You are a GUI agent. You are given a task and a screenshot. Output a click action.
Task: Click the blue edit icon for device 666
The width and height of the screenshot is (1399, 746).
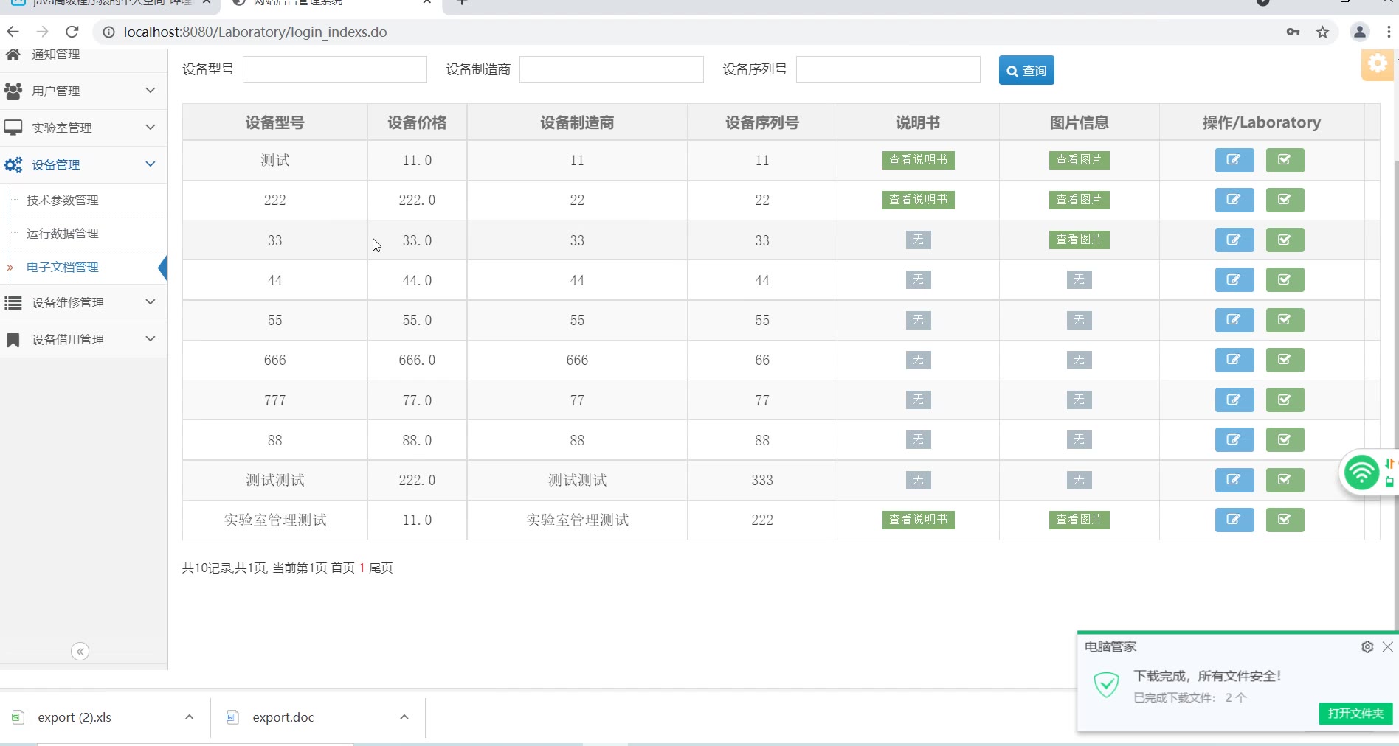pyautogui.click(x=1234, y=360)
